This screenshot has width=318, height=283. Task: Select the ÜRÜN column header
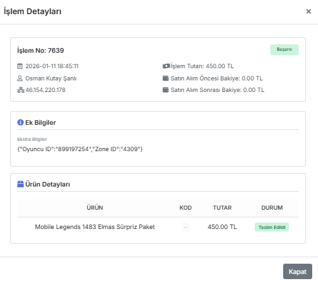click(95, 208)
